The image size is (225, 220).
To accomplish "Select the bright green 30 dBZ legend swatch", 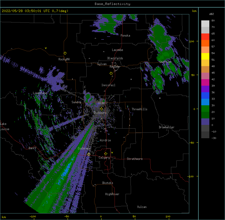I will pos(205,109).
